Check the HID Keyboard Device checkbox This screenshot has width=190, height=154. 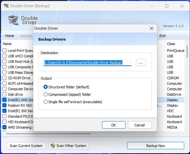tap(4, 122)
